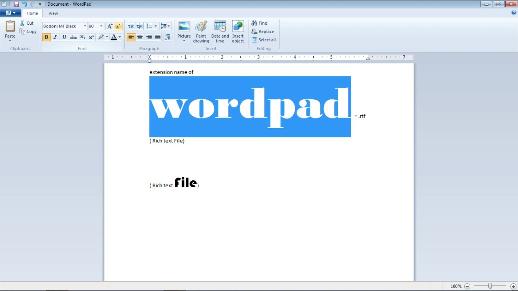Viewport: 518px width, 291px height.
Task: Increase paragraph indent
Action: (140, 26)
